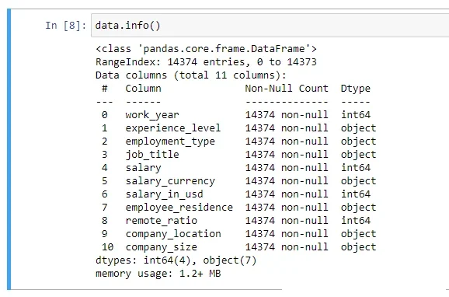Click the experience_level column name
449x297 pixels.
point(173,128)
